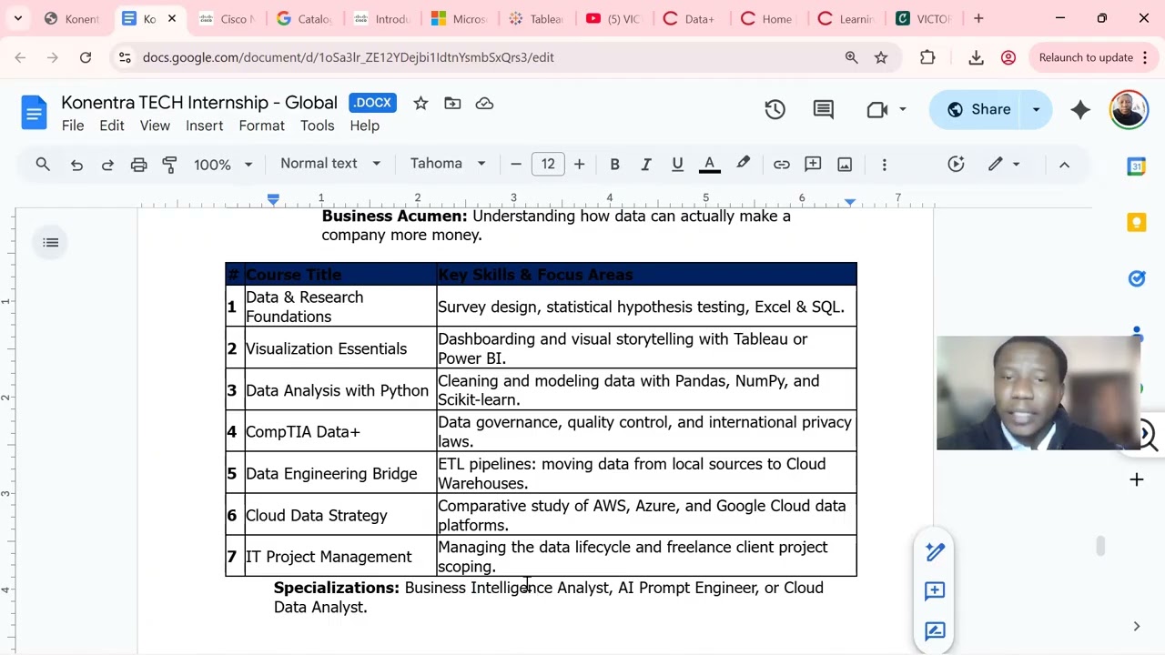Check the cloud document status icon
Image resolution: width=1165 pixels, height=655 pixels.
tap(484, 104)
